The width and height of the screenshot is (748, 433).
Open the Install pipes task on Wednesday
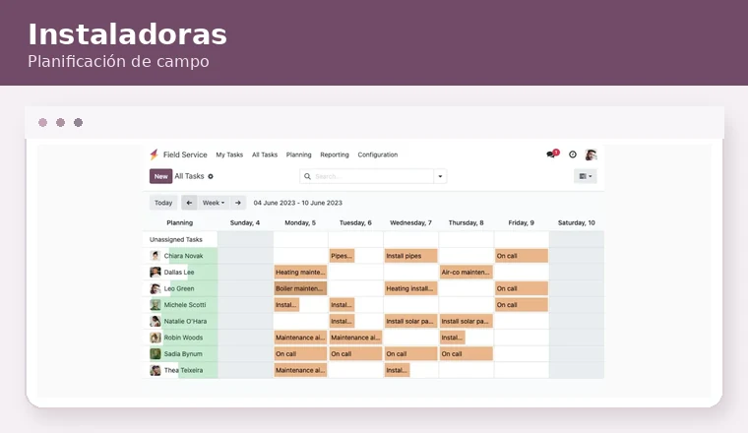point(410,256)
